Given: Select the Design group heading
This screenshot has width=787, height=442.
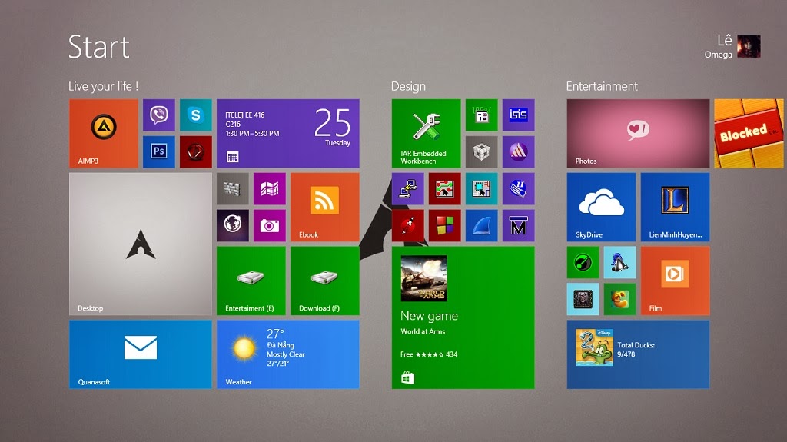Looking at the screenshot, I should [408, 86].
